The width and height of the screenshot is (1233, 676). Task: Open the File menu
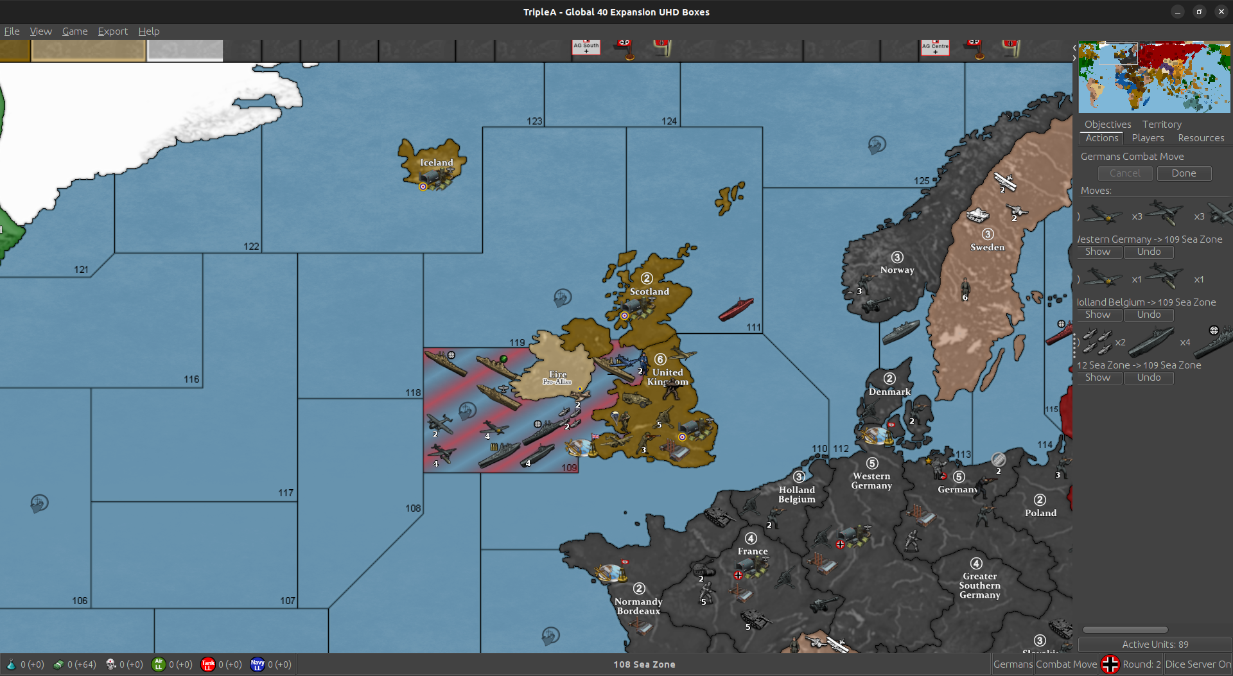12,31
